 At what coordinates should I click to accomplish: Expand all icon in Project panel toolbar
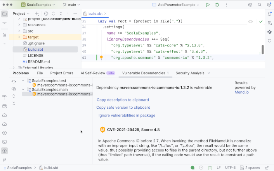click(54, 14)
